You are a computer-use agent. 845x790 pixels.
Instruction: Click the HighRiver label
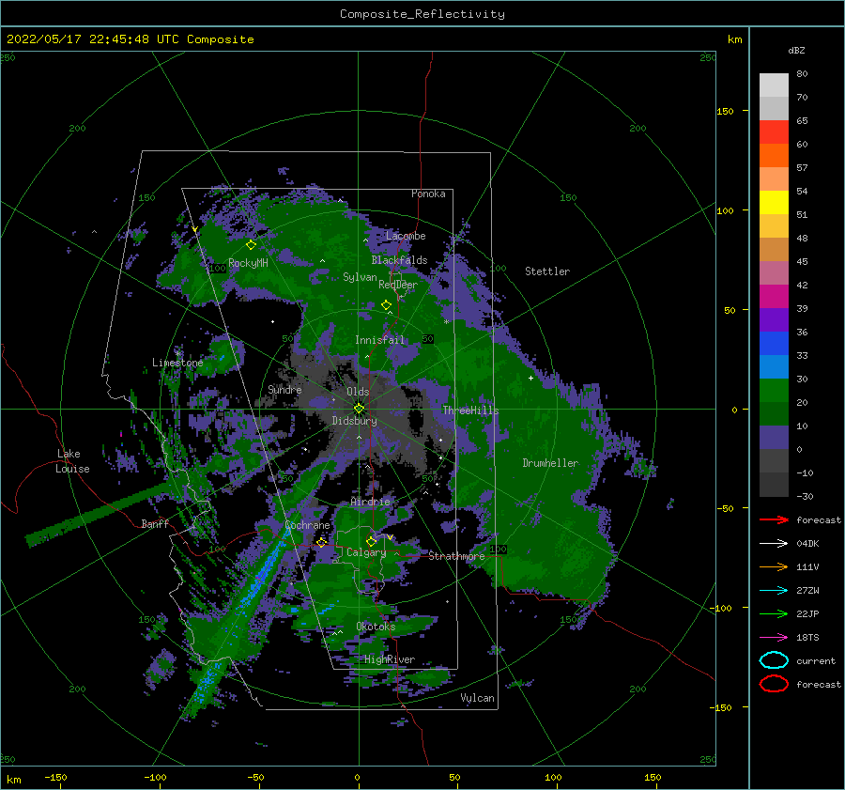(x=390, y=659)
